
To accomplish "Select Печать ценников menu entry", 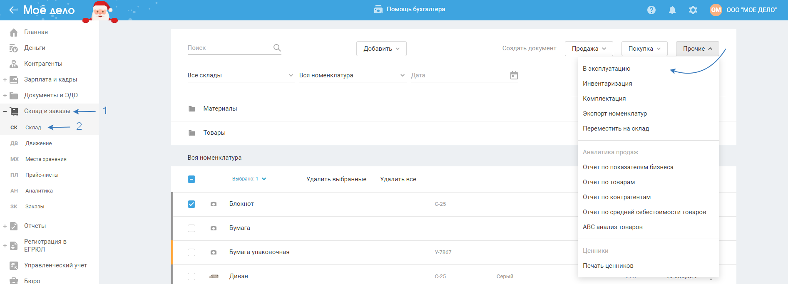I will [x=608, y=266].
